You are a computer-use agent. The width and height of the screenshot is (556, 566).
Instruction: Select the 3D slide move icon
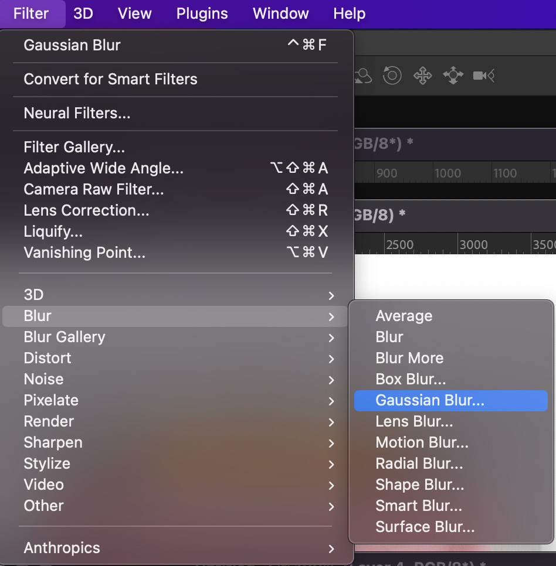[453, 76]
